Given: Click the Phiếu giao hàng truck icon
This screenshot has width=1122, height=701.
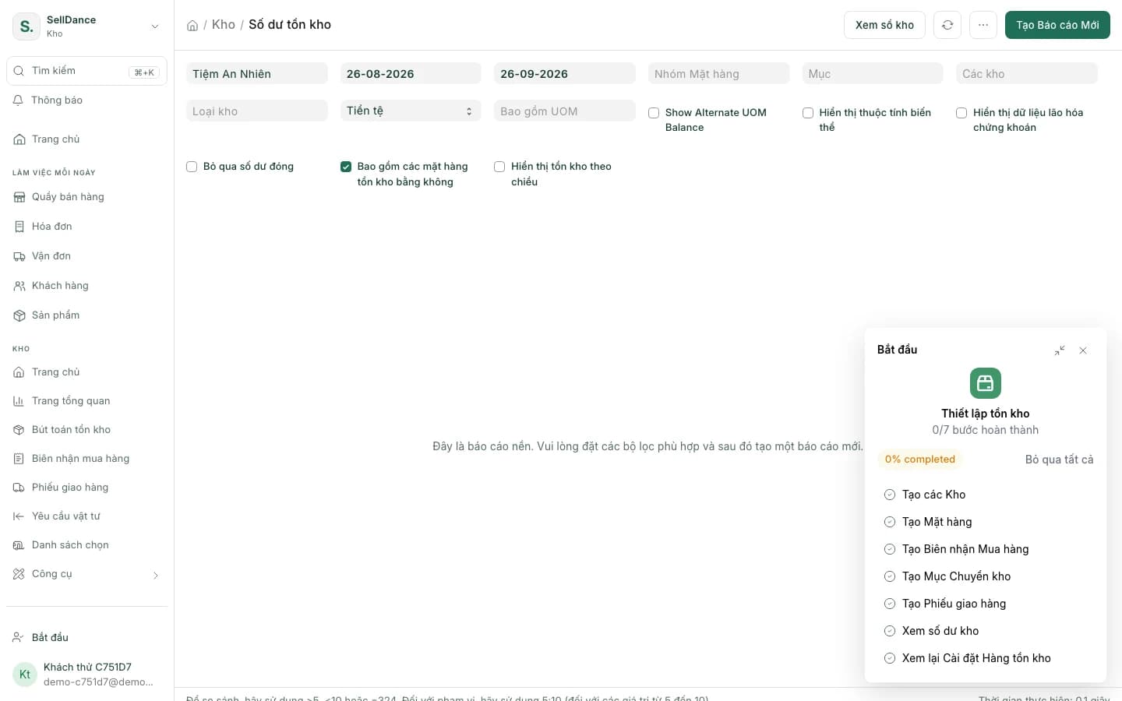Looking at the screenshot, I should click(x=19, y=488).
